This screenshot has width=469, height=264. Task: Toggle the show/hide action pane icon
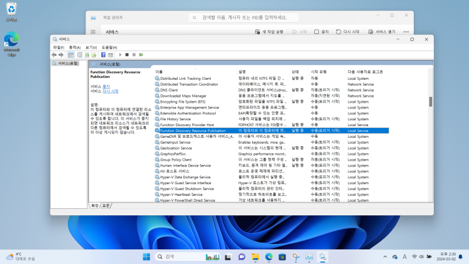pos(110,55)
